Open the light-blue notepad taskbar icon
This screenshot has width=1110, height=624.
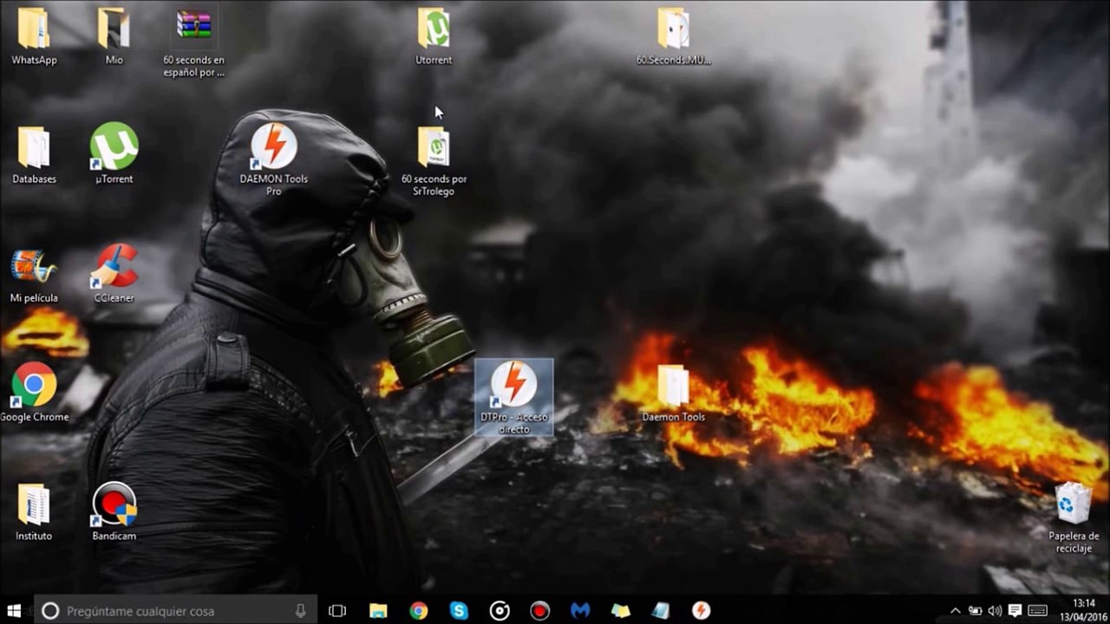click(x=661, y=611)
